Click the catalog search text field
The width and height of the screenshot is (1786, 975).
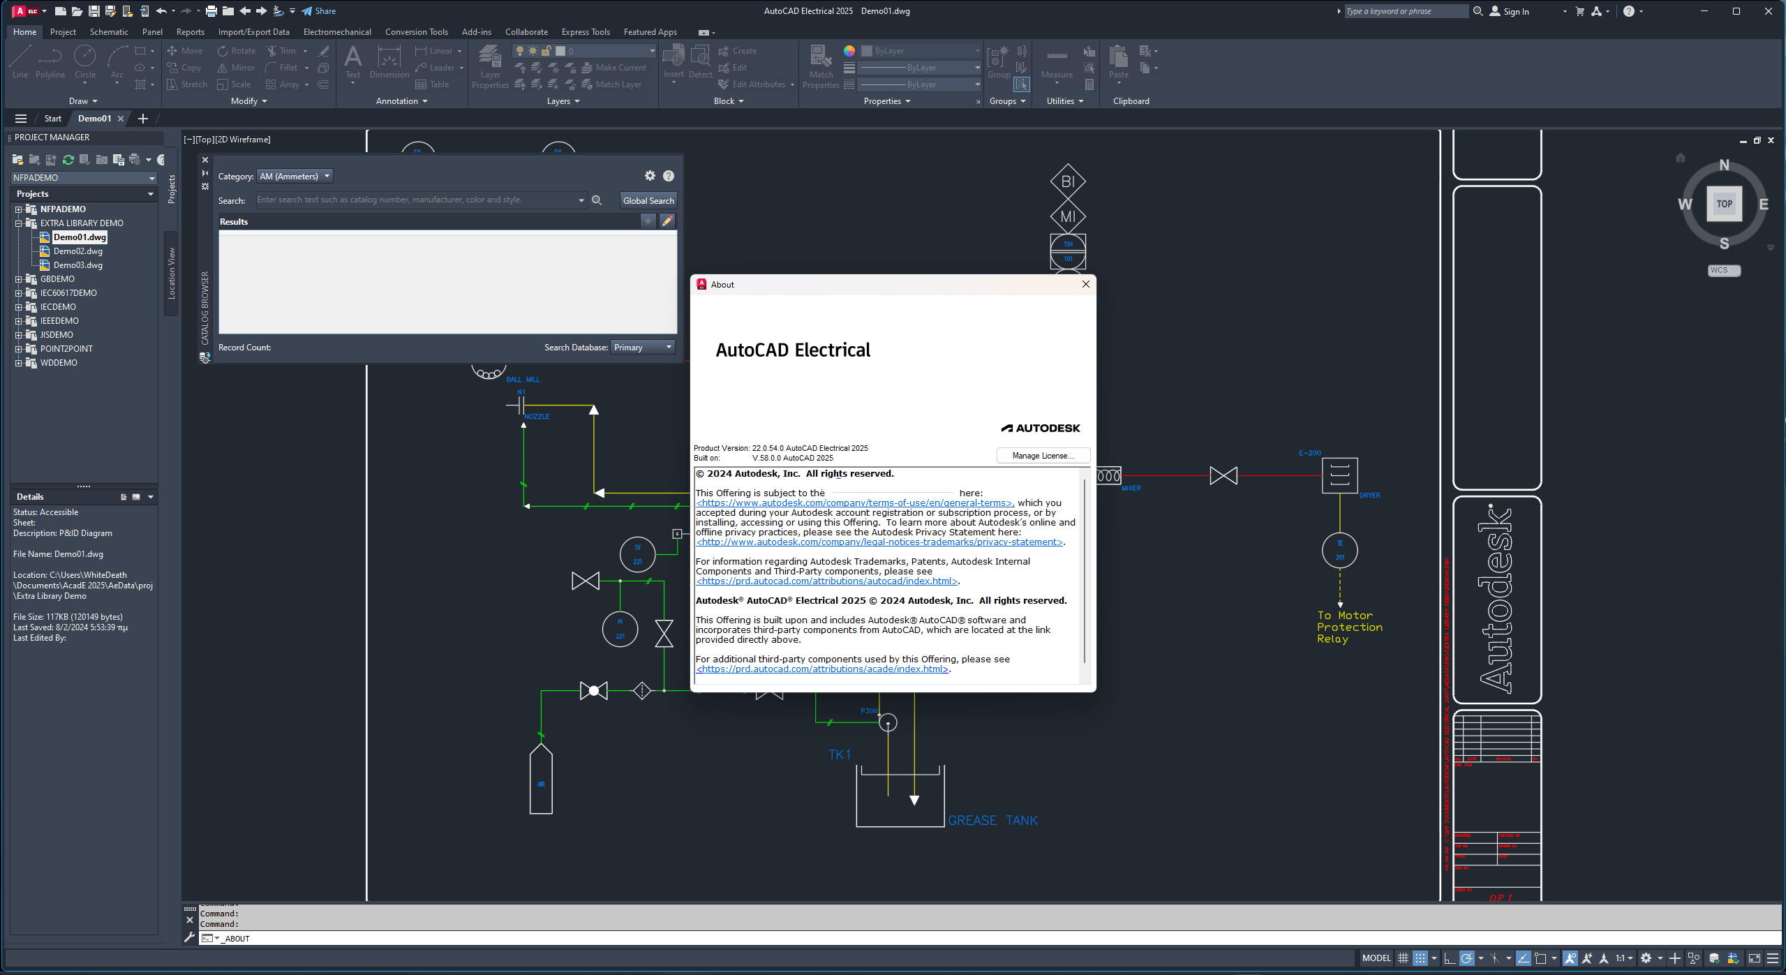pyautogui.click(x=415, y=200)
